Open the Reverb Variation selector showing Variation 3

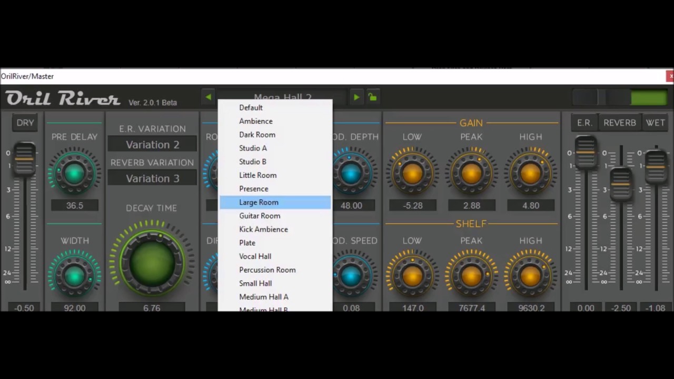(152, 178)
